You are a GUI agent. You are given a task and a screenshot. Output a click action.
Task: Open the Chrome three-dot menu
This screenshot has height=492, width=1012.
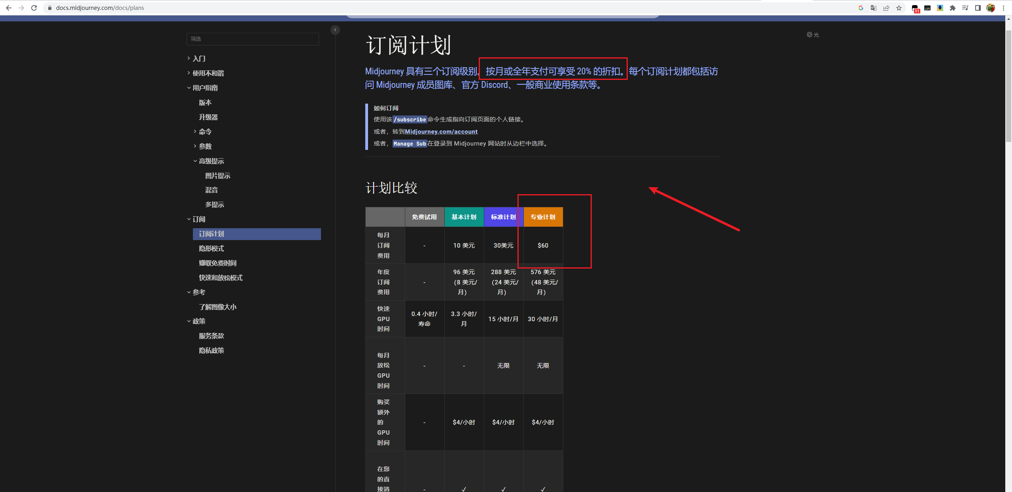1003,8
